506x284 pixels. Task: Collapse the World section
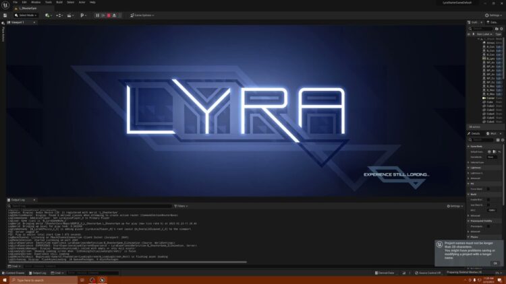click(x=469, y=194)
